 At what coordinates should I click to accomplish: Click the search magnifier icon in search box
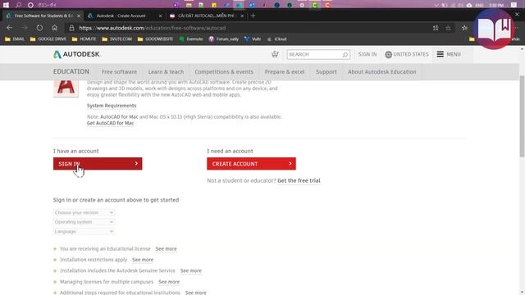tap(345, 55)
